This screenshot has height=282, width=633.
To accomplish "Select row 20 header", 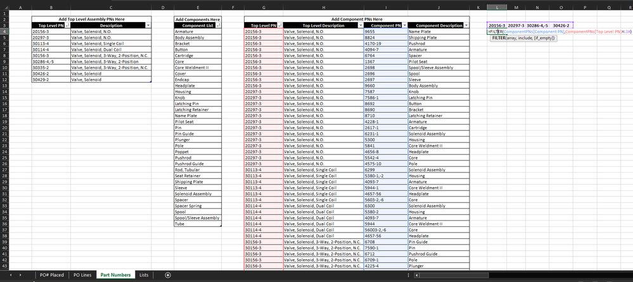I will (x=4, y=128).
